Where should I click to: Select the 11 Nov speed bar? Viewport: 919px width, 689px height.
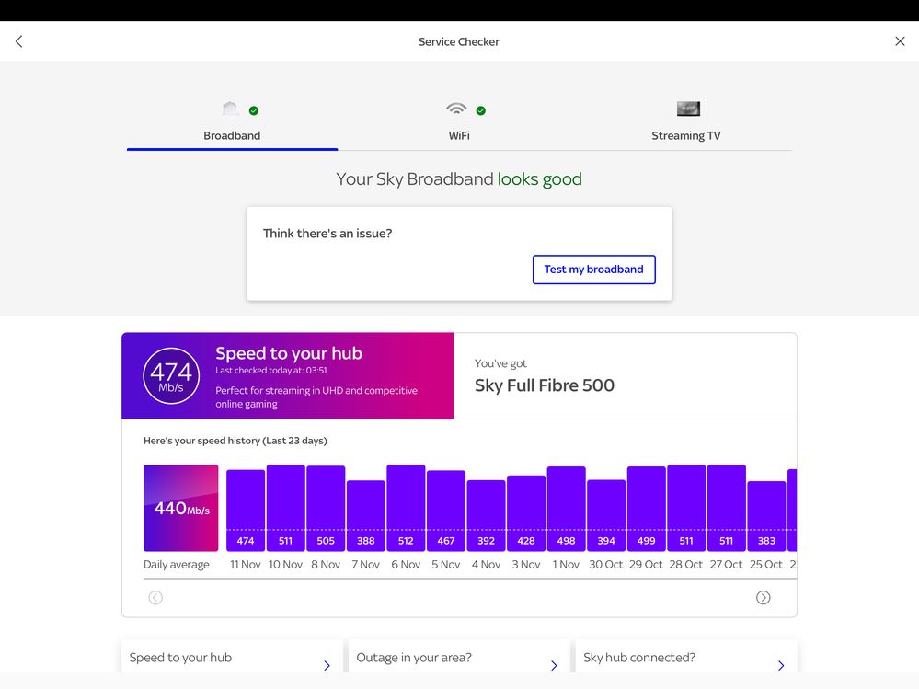point(246,511)
